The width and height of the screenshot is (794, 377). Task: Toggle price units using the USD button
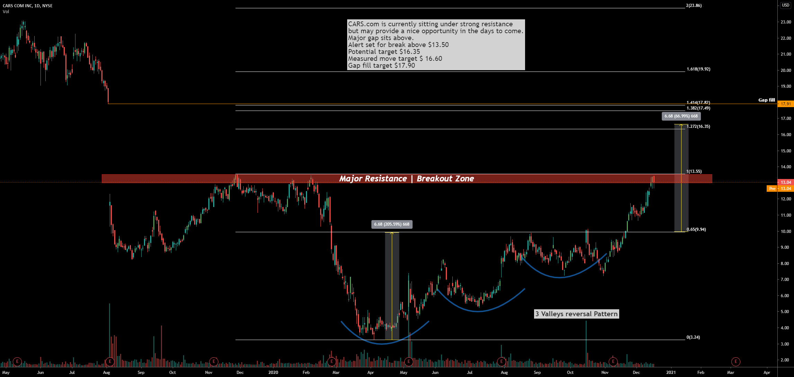(785, 5)
